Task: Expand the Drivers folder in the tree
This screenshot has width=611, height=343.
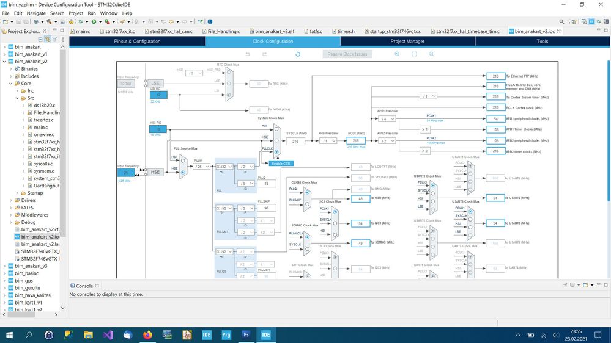Action: 11,200
